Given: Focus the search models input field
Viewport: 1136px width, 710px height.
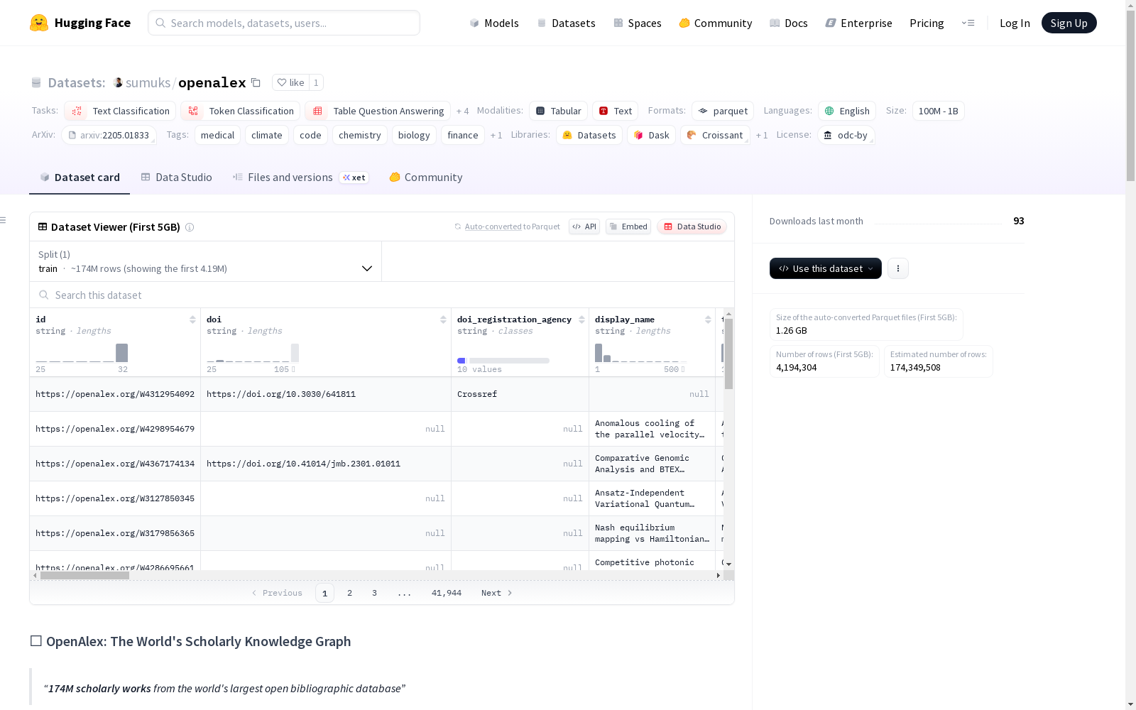Looking at the screenshot, I should coord(284,23).
